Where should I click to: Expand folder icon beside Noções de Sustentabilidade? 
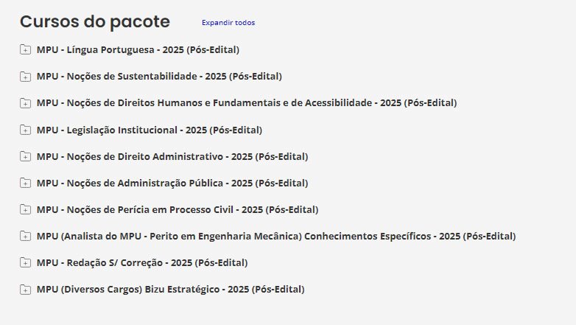click(26, 77)
